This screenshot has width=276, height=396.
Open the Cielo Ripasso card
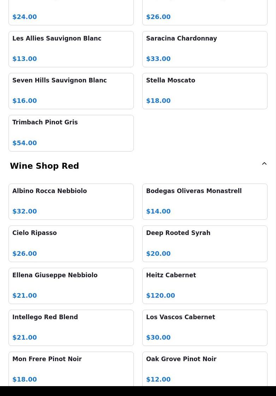71,243
